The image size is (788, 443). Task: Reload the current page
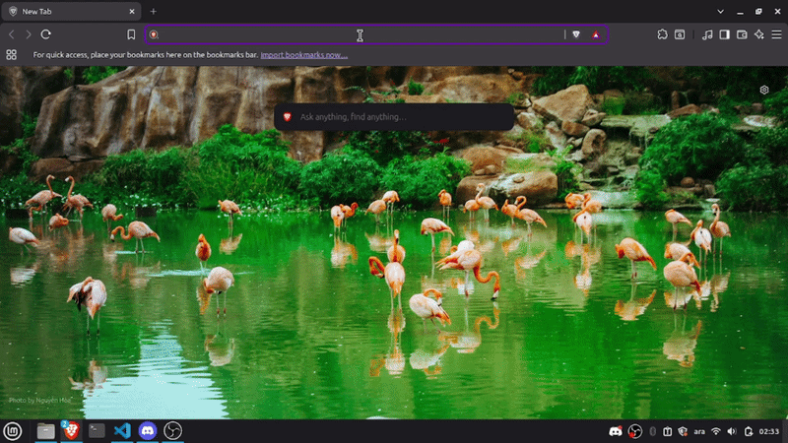pos(46,34)
